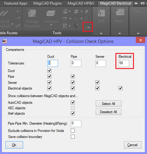Toggle Electrical objects Sewer column checkbox

pyautogui.click(x=97, y=88)
